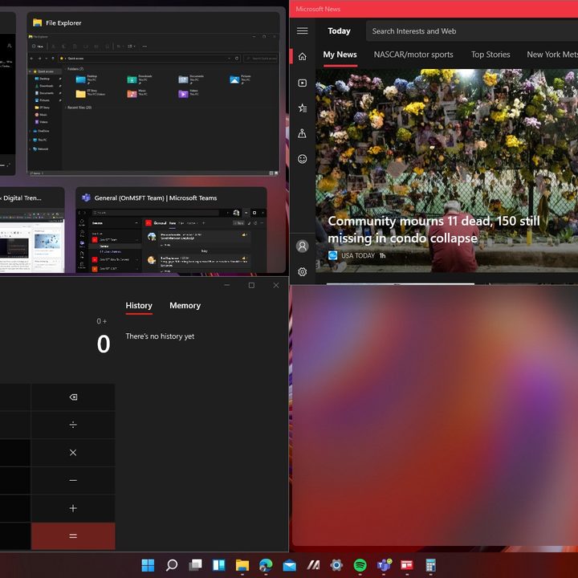
Task: Open News settings gear icon
Action: tap(303, 271)
